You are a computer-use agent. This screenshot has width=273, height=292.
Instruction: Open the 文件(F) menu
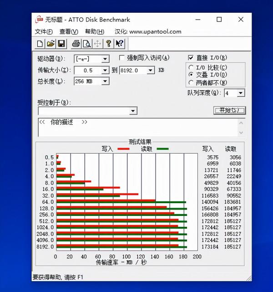tap(44, 31)
